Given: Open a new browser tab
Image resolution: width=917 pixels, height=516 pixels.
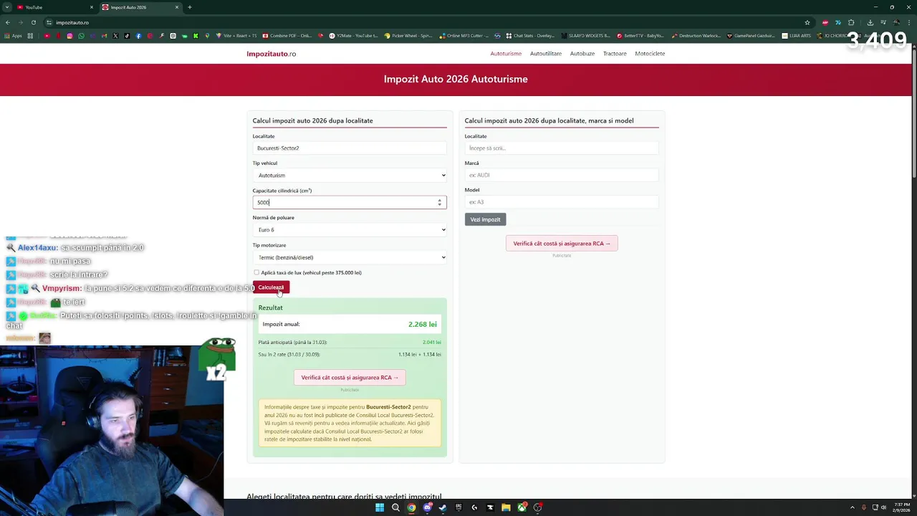Looking at the screenshot, I should pyautogui.click(x=190, y=7).
